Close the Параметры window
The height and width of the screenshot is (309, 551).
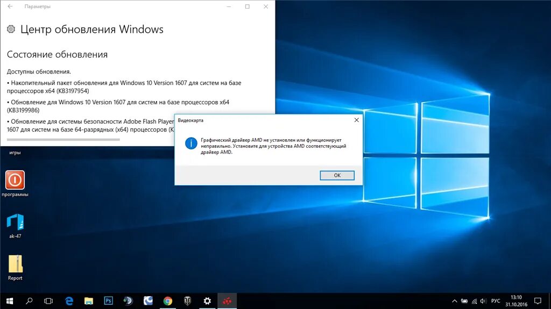pos(266,6)
